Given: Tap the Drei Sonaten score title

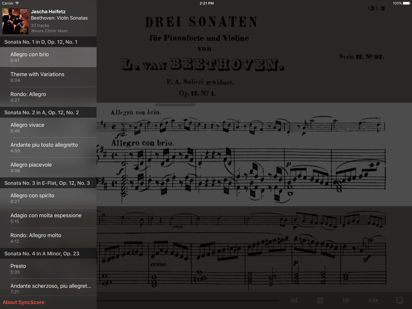Looking at the screenshot, I should [201, 22].
